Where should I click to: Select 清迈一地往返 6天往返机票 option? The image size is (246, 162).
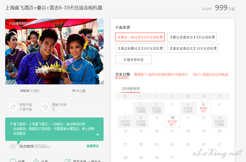click(140, 37)
